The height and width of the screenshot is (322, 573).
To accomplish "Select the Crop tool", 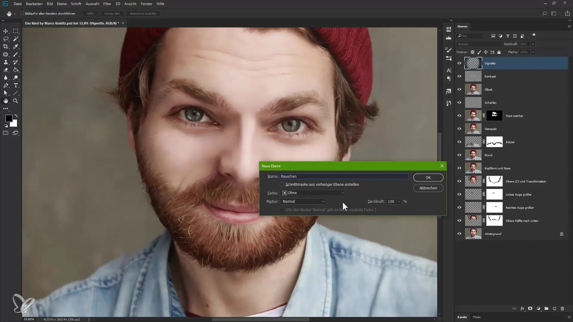I will click(x=6, y=47).
